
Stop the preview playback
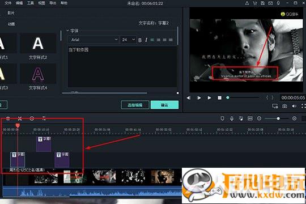[x=219, y=97]
